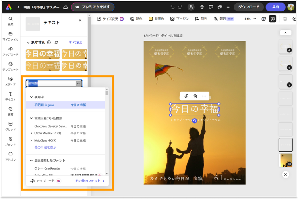Expand the LXGW WenKai TC font family
The height and width of the screenshot is (199, 298).
point(31,133)
